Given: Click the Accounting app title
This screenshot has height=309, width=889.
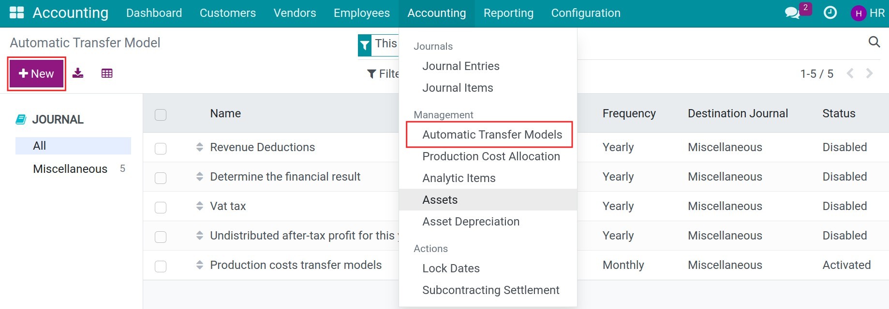Looking at the screenshot, I should 70,13.
